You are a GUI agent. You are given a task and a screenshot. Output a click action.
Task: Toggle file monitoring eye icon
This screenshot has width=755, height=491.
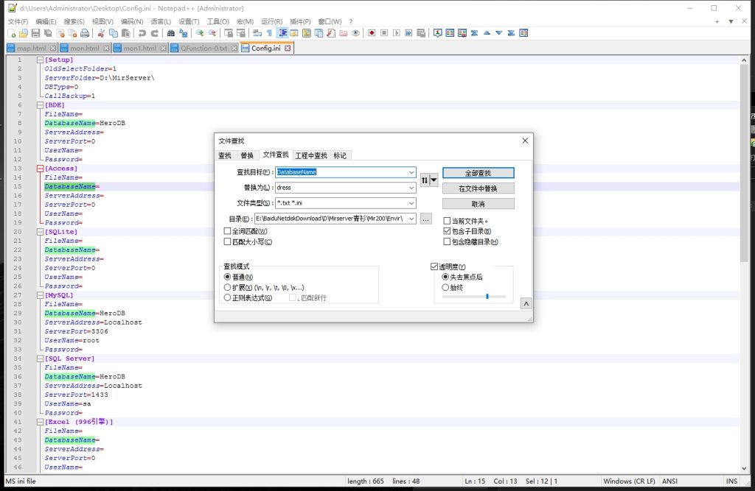point(355,33)
